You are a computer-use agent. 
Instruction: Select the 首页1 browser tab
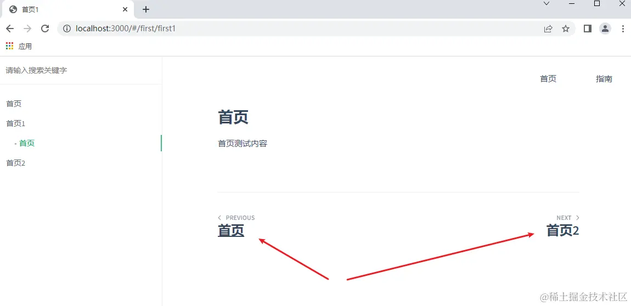(67, 9)
